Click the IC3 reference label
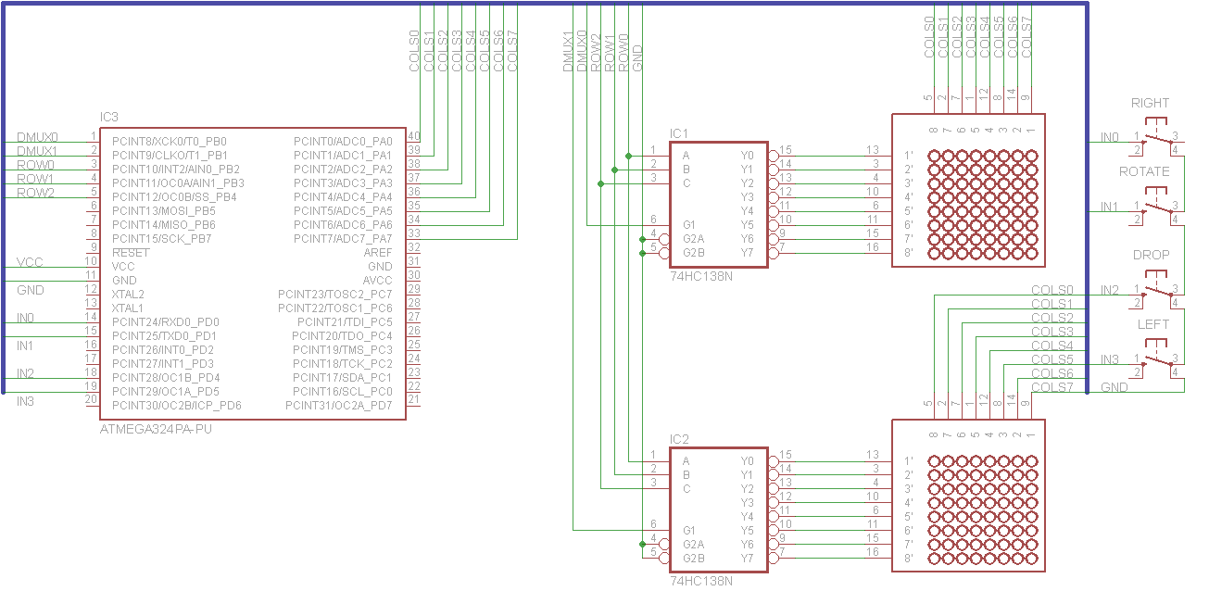Viewport: 1209px width, 591px height. pos(109,117)
